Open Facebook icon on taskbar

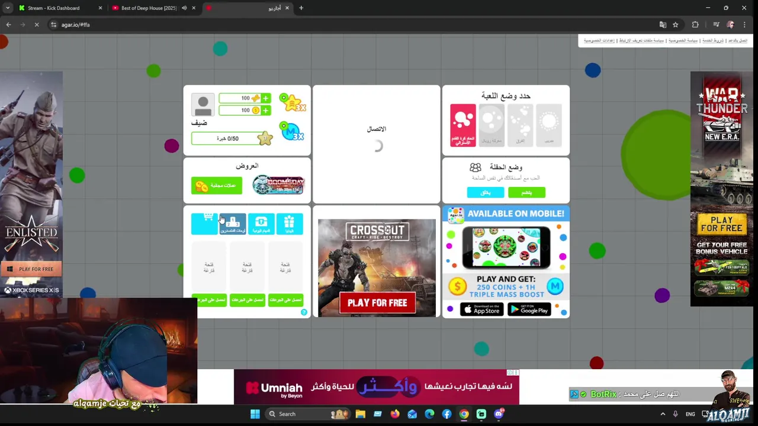pyautogui.click(x=447, y=414)
